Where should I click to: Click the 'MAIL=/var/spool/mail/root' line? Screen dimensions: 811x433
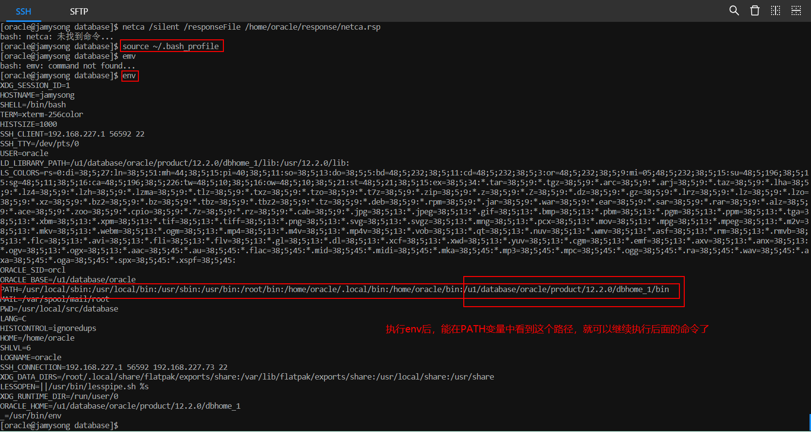[55, 299]
